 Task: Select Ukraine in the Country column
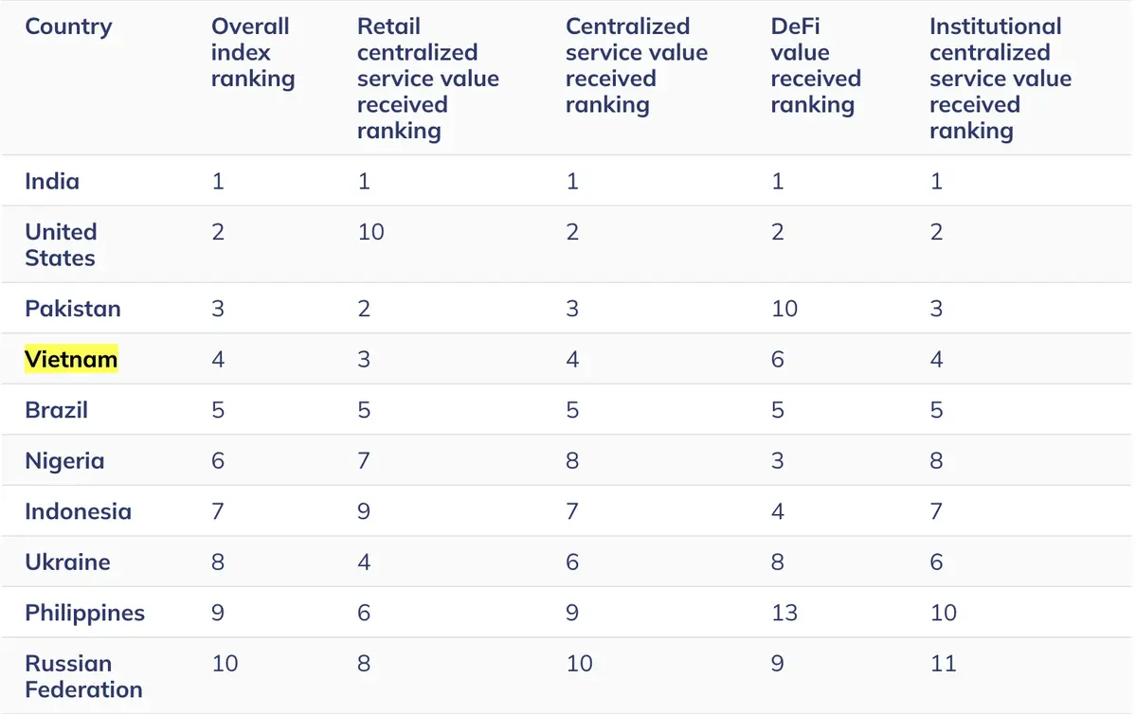(x=67, y=562)
